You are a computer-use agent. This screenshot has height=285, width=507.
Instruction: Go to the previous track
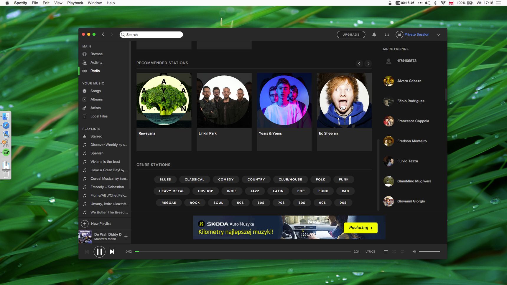click(87, 252)
